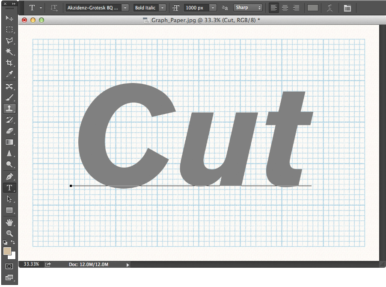Click the left align text button

click(273, 7)
